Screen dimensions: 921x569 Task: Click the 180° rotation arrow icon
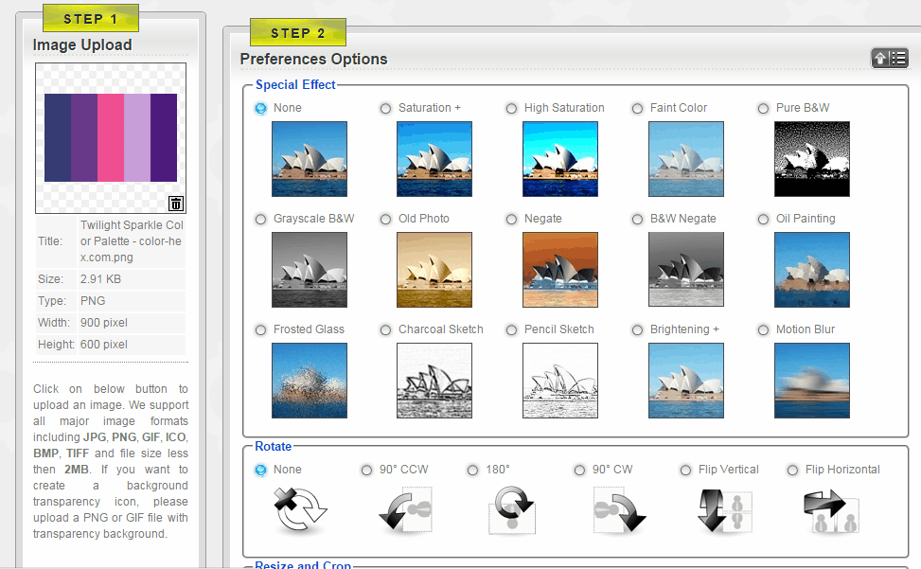tap(512, 509)
